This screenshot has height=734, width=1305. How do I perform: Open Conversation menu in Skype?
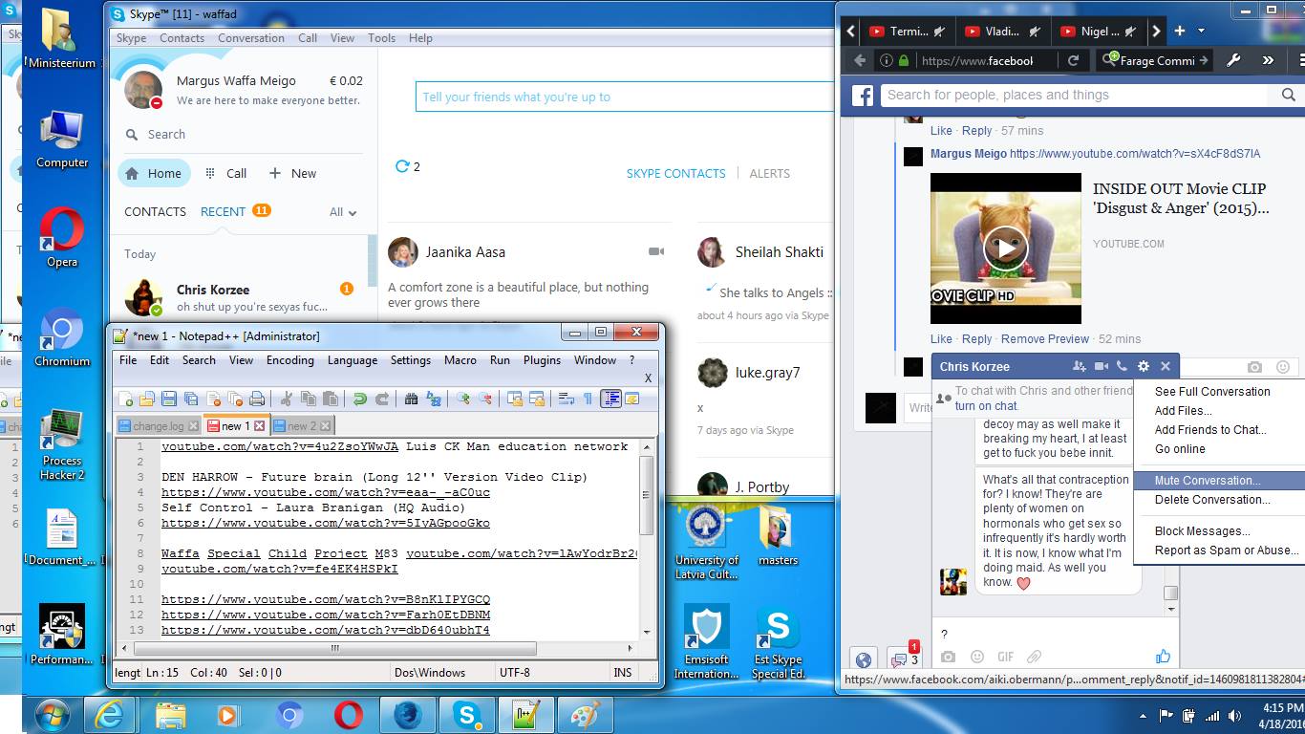[250, 38]
